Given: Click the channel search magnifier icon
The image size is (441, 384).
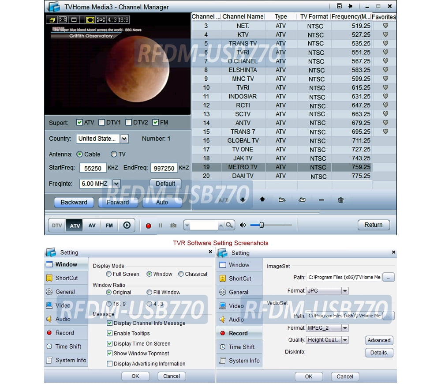Looking at the screenshot, I should pos(229,225).
